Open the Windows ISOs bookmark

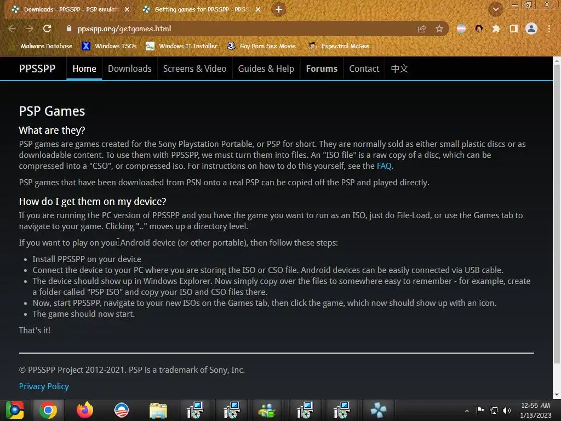click(110, 46)
